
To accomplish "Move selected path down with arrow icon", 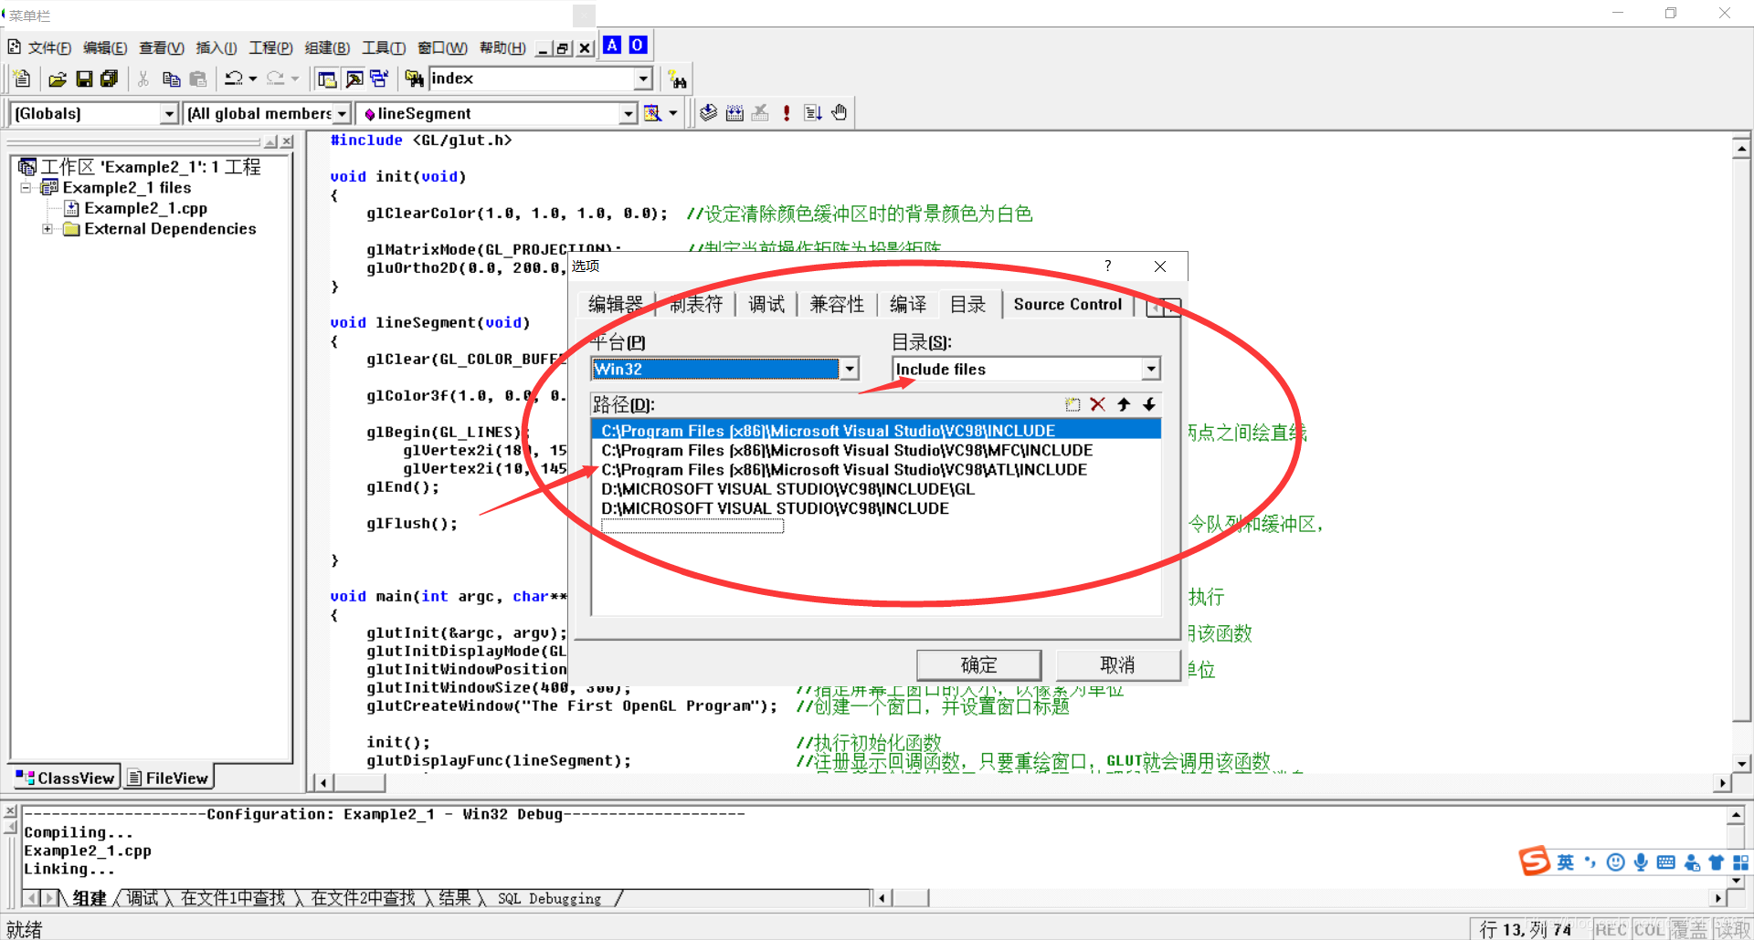I will pyautogui.click(x=1149, y=404).
